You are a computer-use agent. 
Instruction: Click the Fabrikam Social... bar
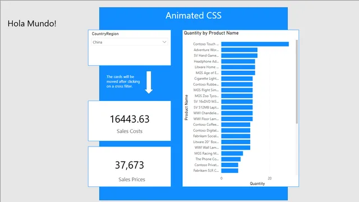click(236, 136)
